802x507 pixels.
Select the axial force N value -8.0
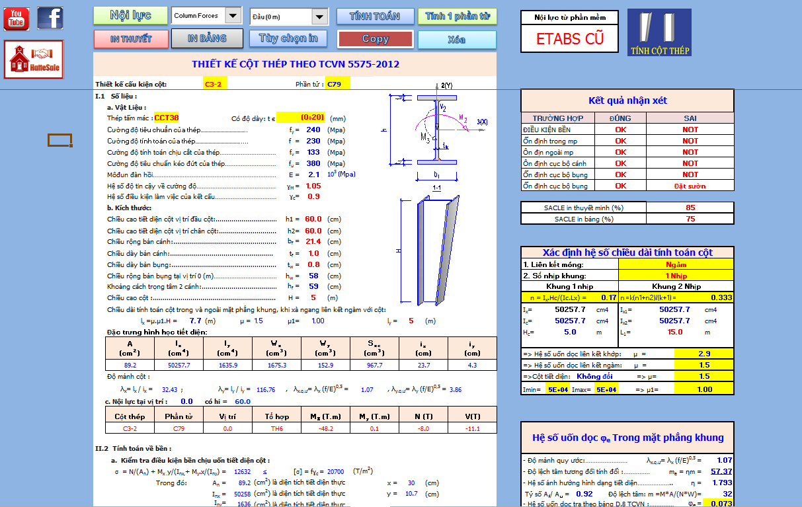(x=423, y=428)
